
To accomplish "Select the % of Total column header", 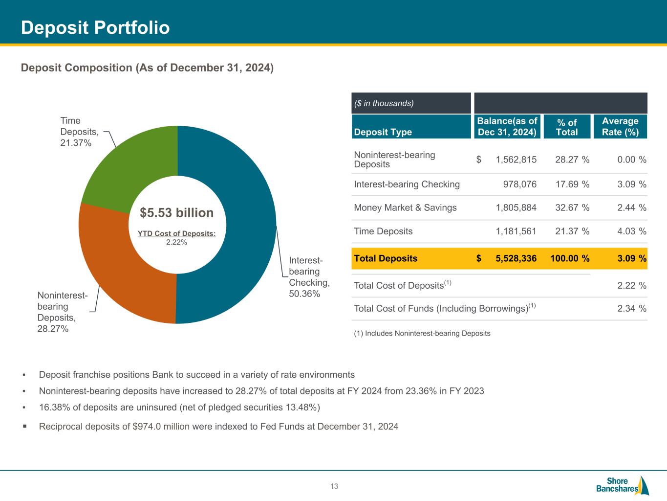I will (566, 127).
